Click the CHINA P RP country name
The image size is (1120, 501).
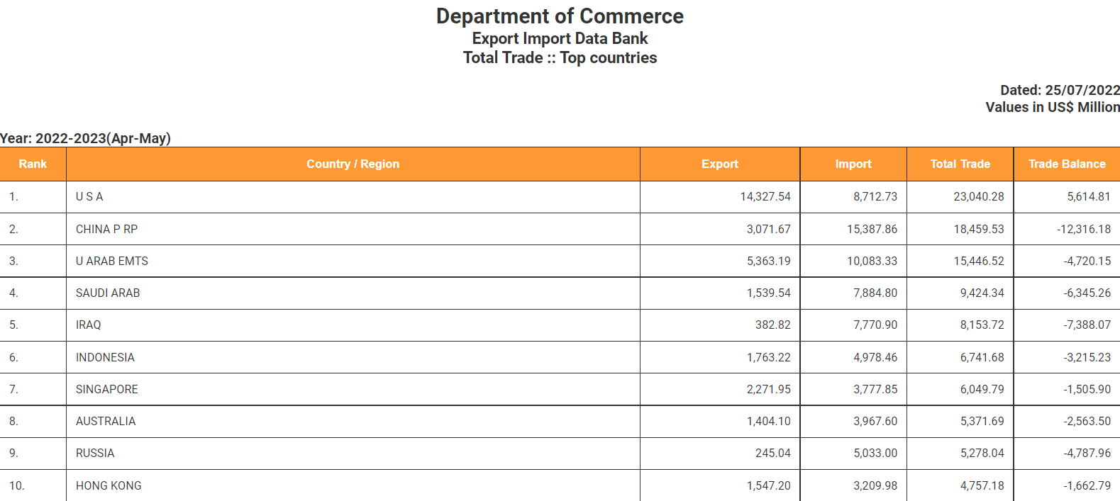pos(106,229)
